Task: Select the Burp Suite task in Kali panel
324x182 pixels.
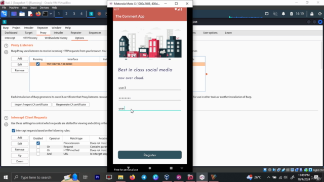Action: pyautogui.click(x=91, y=14)
